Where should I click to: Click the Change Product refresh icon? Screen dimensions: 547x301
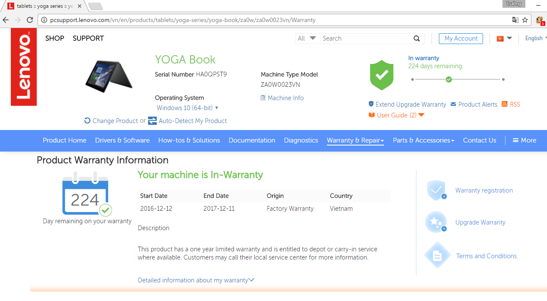tap(87, 121)
